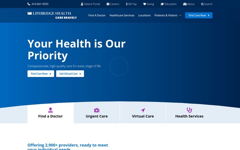This screenshot has height=150, width=240.
Task: Click the "Your Health is Our Priority" headline
Action: [x=77, y=50]
